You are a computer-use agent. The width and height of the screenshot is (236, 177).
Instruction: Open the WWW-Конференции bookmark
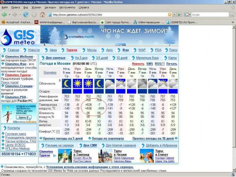pos(50,22)
